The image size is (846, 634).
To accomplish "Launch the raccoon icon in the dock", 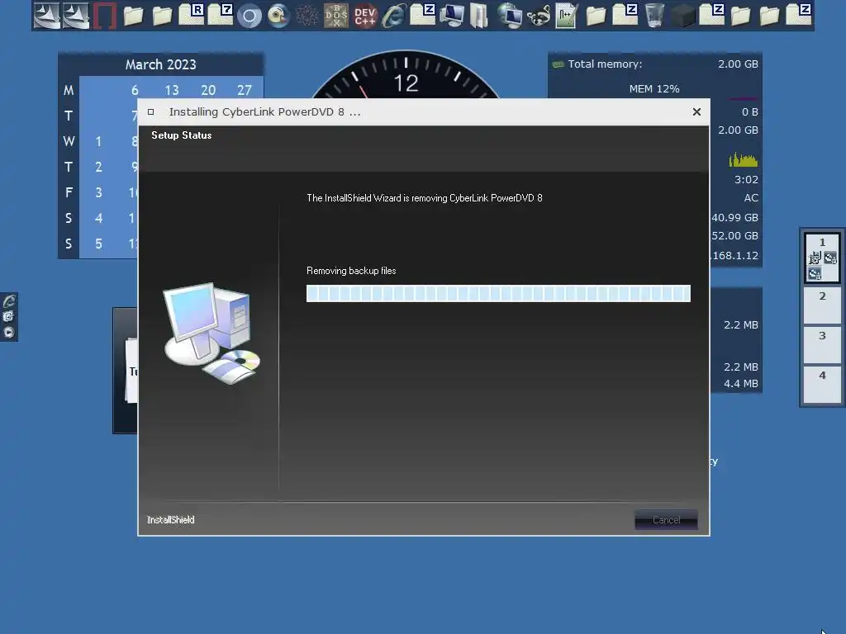I will tap(539, 16).
